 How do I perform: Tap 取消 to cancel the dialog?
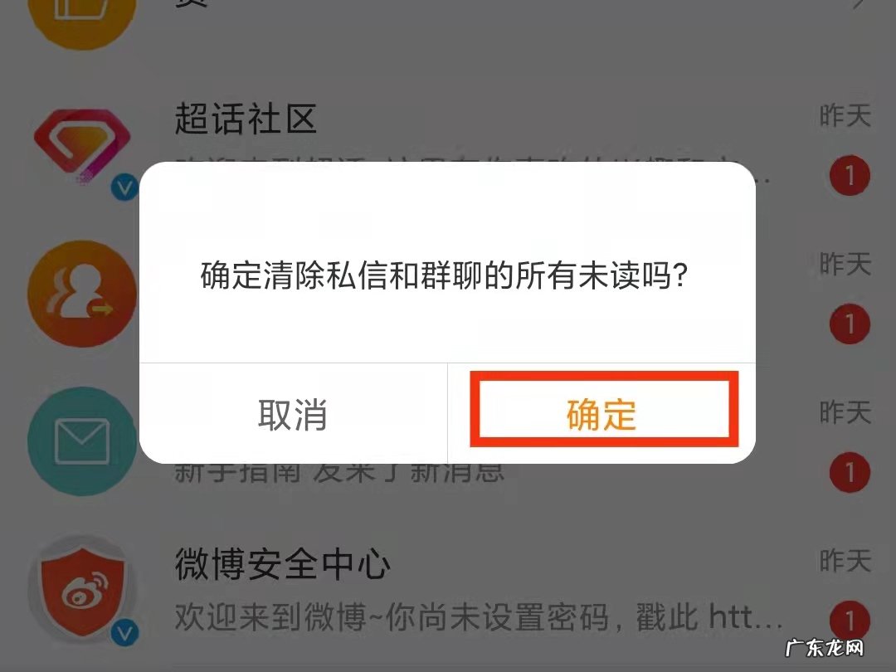tap(293, 414)
